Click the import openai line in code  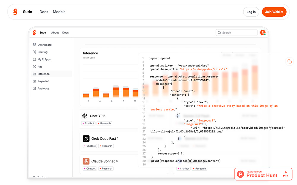click(x=159, y=58)
